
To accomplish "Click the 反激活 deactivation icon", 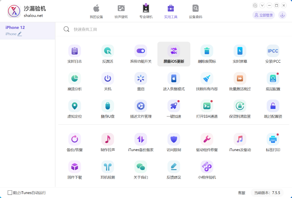I will coord(108,51).
